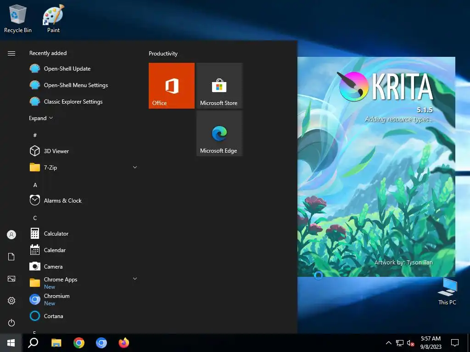Open the Microsoft Store tile
Screen dimensions: 470x352
[219, 86]
